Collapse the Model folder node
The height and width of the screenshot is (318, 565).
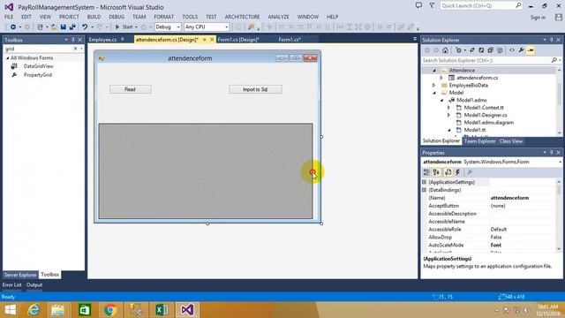[x=434, y=93]
